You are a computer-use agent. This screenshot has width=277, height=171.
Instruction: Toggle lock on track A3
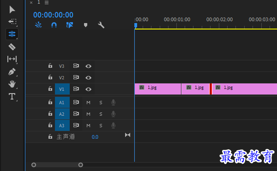[50, 125]
